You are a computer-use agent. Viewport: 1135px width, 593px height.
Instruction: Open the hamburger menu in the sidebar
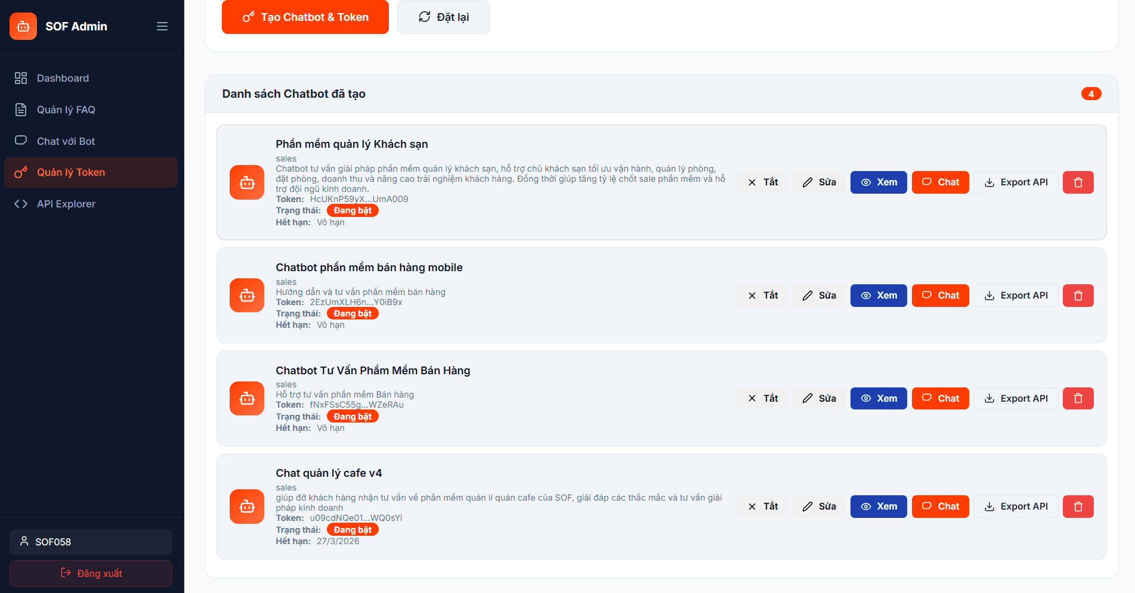click(x=162, y=26)
